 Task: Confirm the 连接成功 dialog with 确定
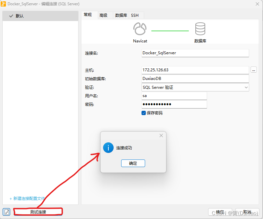click(x=133, y=163)
